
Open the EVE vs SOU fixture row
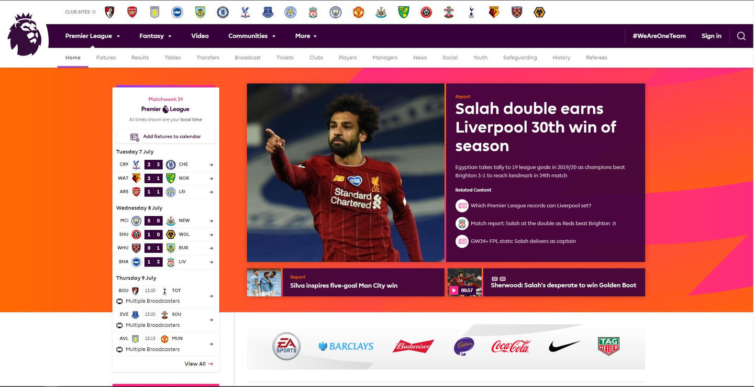tap(165, 319)
